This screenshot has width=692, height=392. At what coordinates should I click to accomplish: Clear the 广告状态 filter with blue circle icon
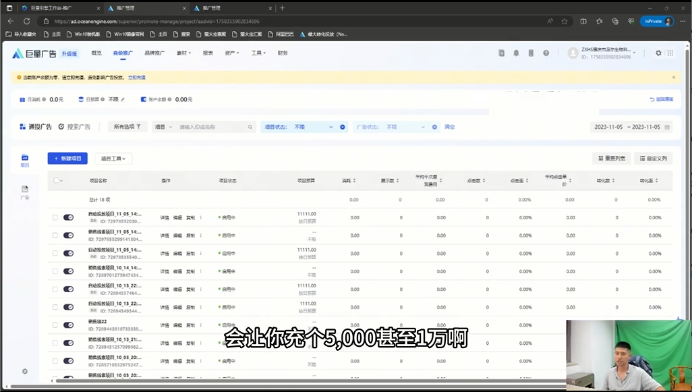[434, 127]
